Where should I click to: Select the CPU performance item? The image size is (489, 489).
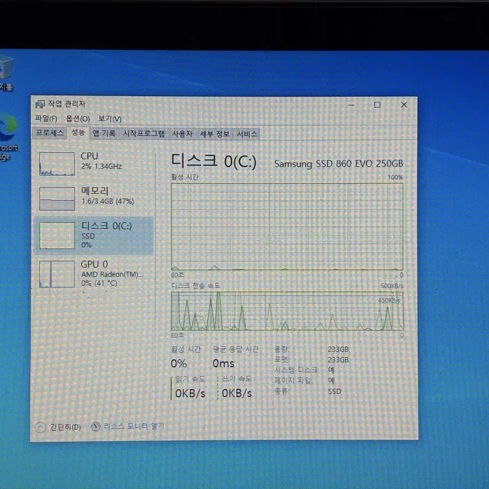tap(93, 164)
